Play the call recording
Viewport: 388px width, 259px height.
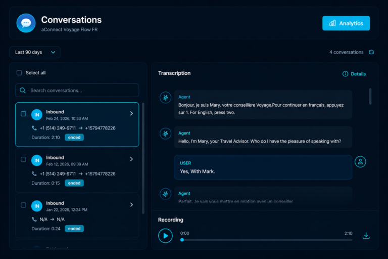click(x=165, y=236)
